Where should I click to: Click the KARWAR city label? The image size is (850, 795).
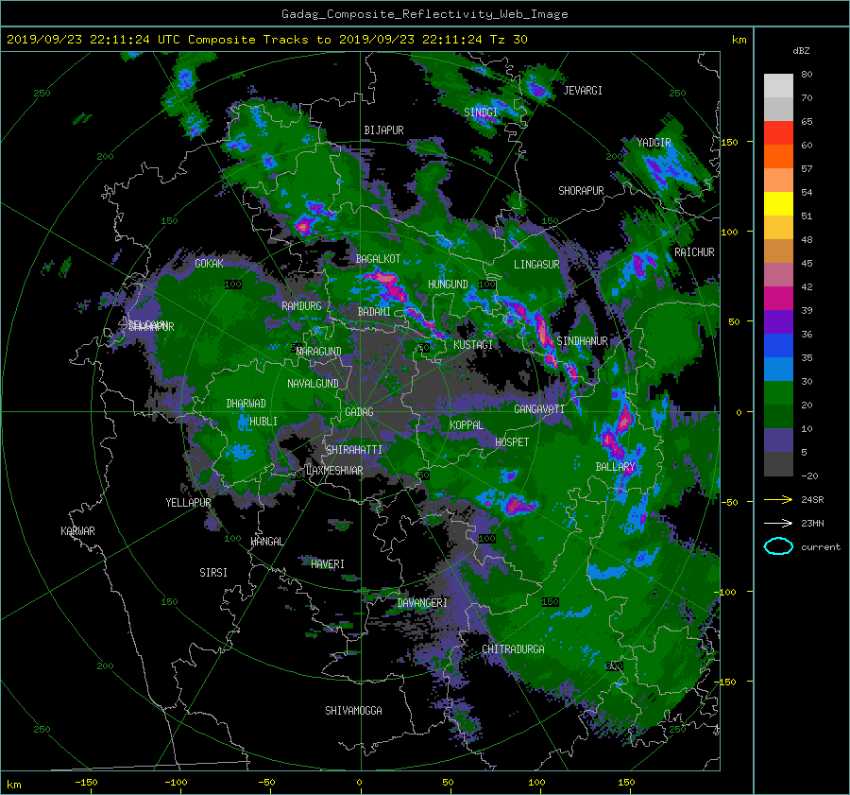click(77, 531)
